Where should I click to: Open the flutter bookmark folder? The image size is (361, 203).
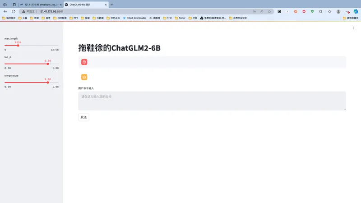[x=180, y=18]
